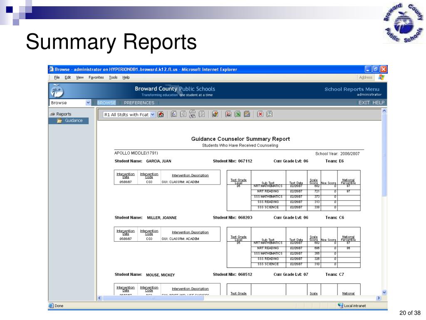Click the student name MOUSE, MICKEY
Image resolution: width=426 pixels, height=320 pixels.
pos(160,275)
